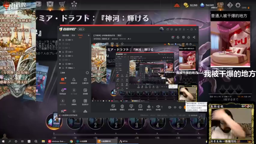256x144 pixels.
Task: Click the share icon in Douyu header
Action: (194, 37)
